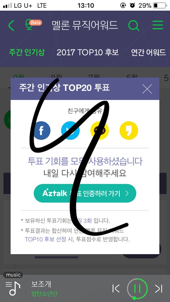Switch to 2017 TOP10 후보 tab

click(87, 52)
